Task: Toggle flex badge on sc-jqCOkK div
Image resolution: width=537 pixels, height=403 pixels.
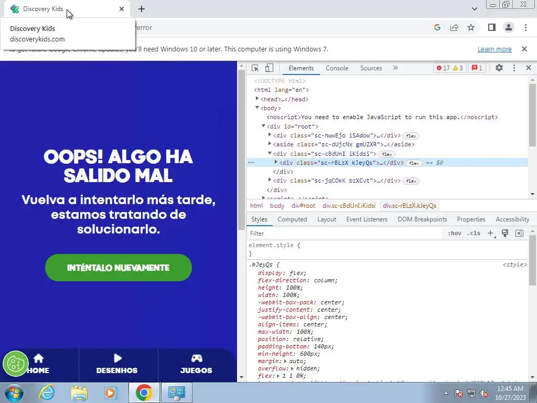Action: click(411, 181)
